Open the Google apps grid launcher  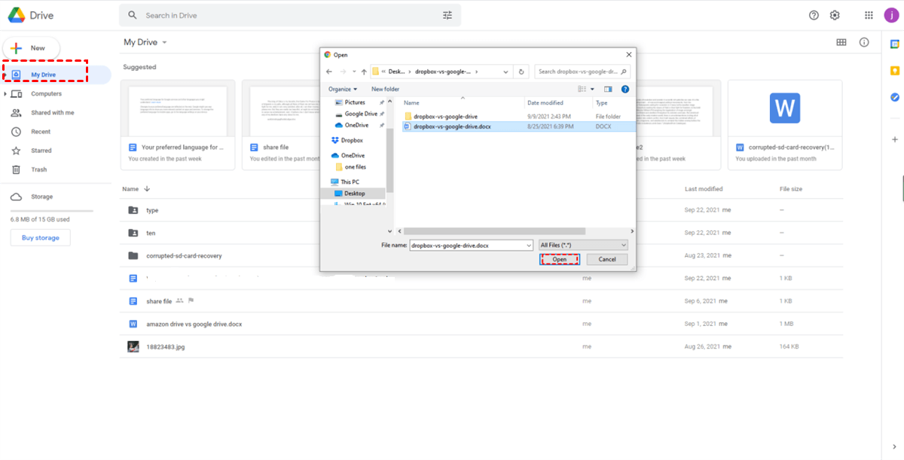point(869,15)
